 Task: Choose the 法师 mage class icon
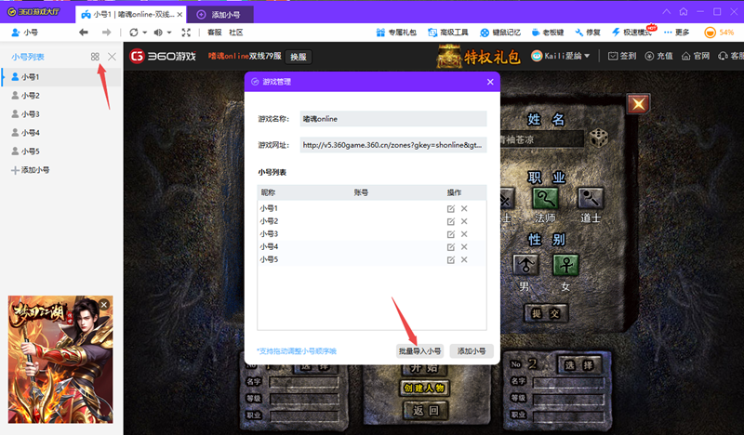tap(545, 198)
